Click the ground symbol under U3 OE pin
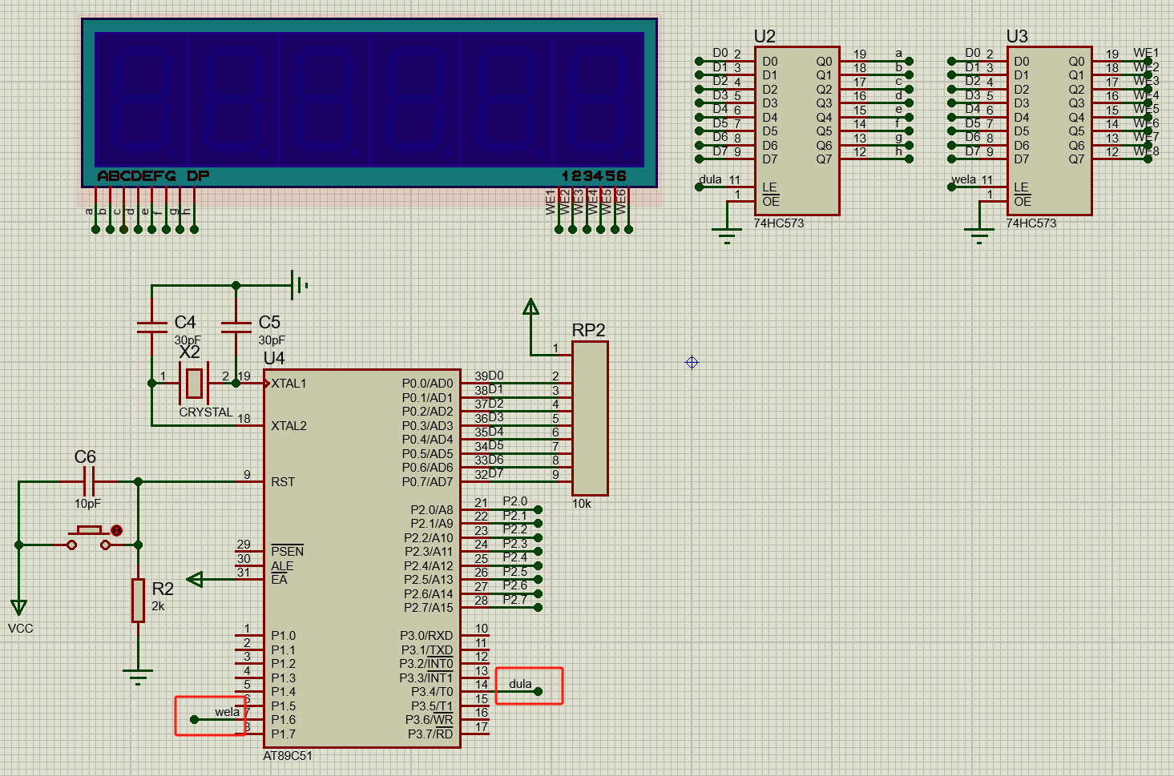Screen dimensions: 1174x776 [x=979, y=236]
